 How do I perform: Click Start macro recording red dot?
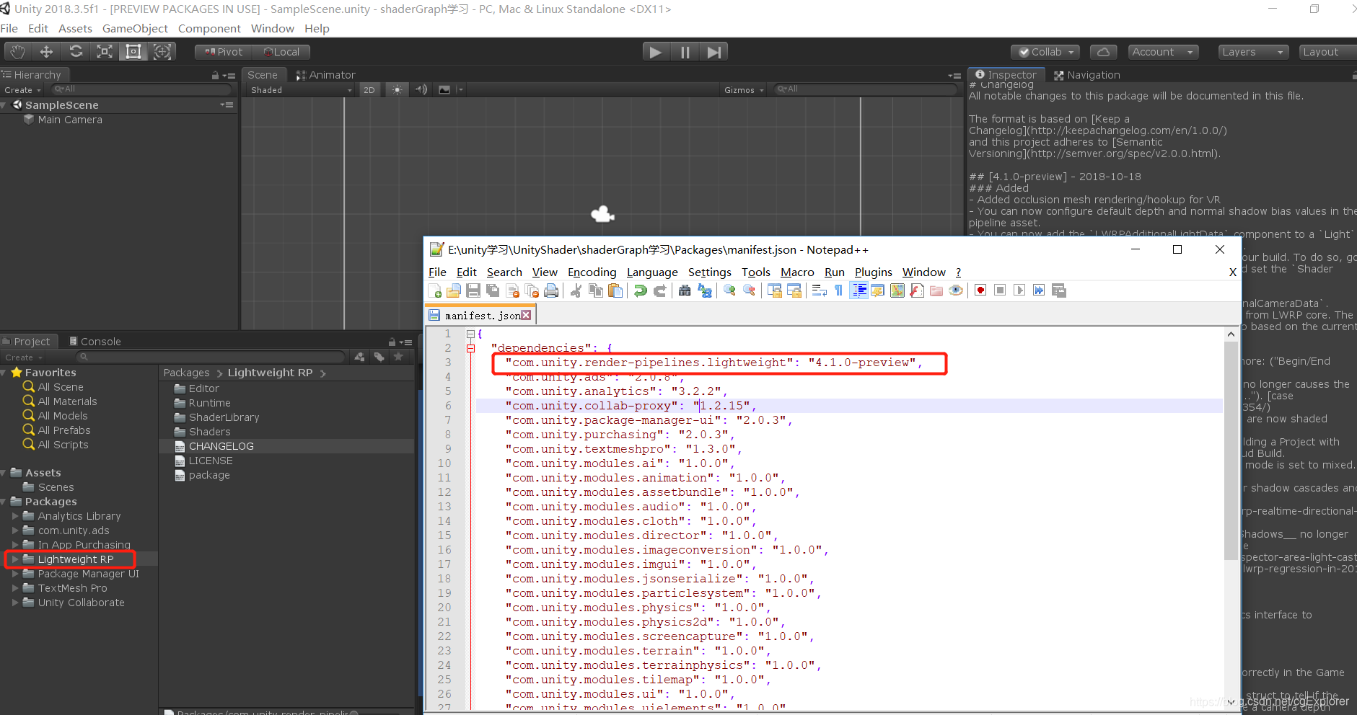(980, 290)
